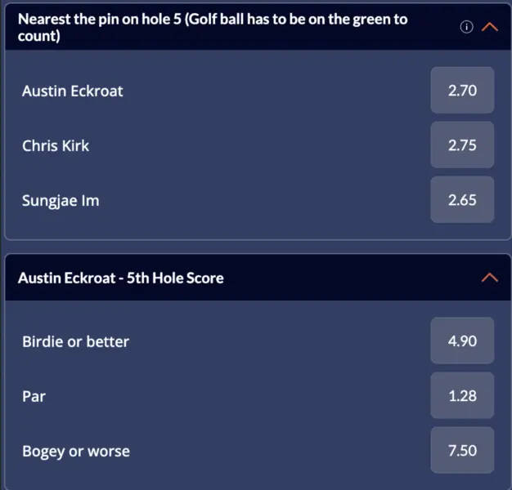The width and height of the screenshot is (512, 490).
Task: Select Austin Eckroat odds 2.70
Action: tap(462, 91)
